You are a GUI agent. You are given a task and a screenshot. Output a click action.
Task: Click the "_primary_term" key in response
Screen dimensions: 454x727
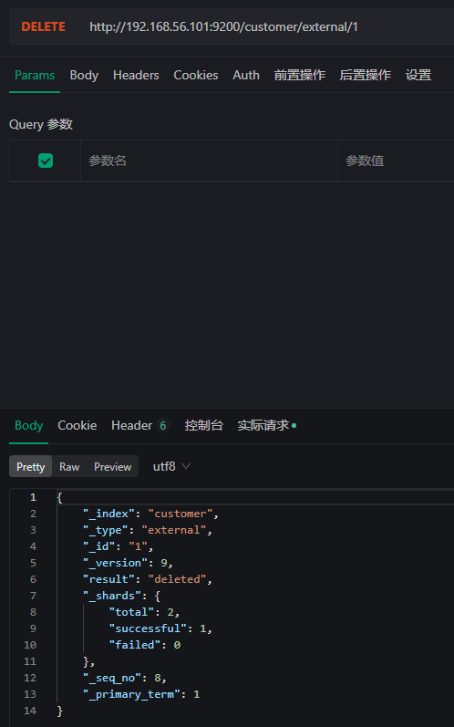pos(131,694)
